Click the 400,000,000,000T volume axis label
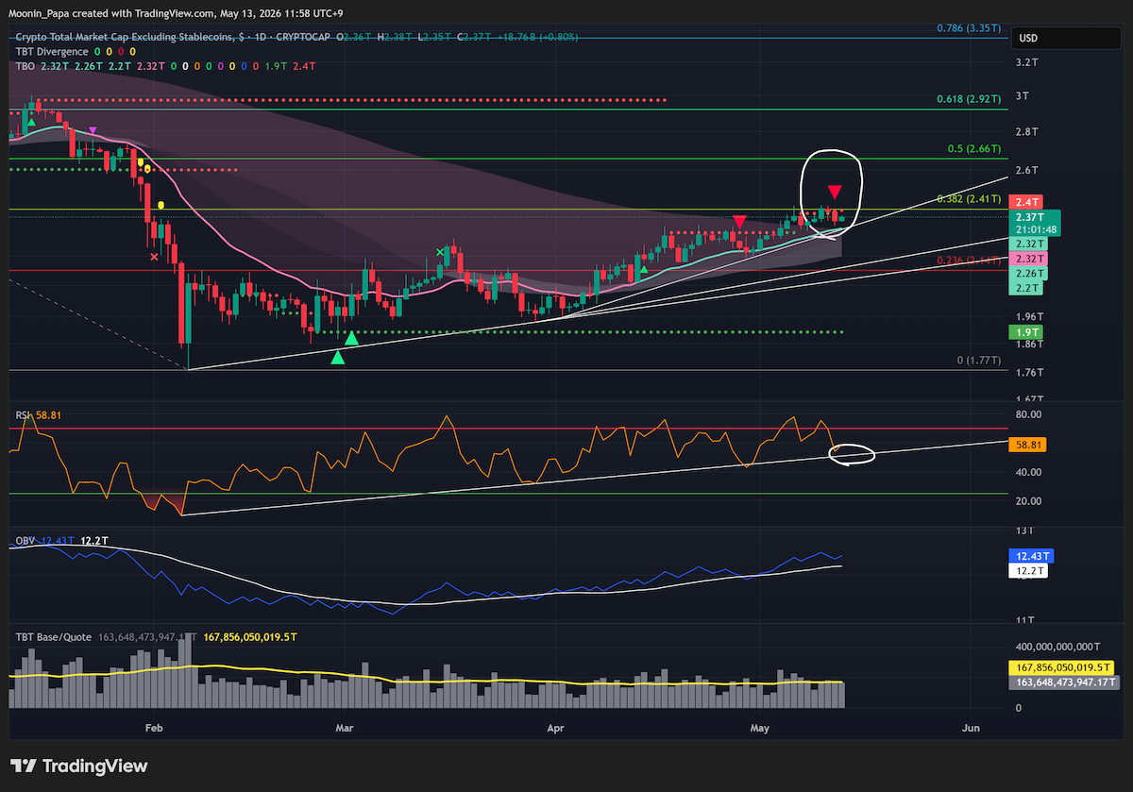 pyautogui.click(x=1057, y=647)
